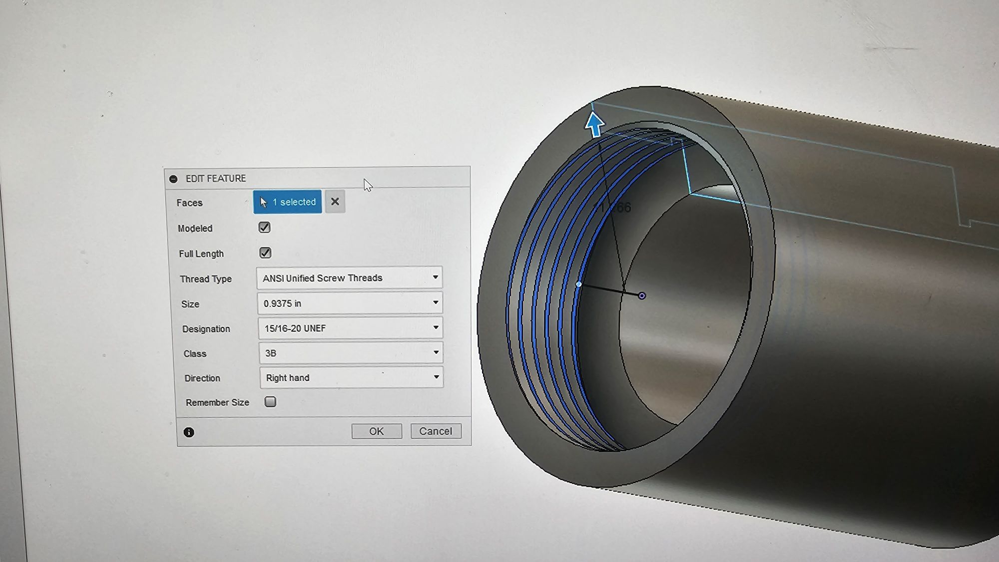Viewport: 999px width, 562px height.
Task: Click the Full Length label text
Action: click(x=201, y=254)
